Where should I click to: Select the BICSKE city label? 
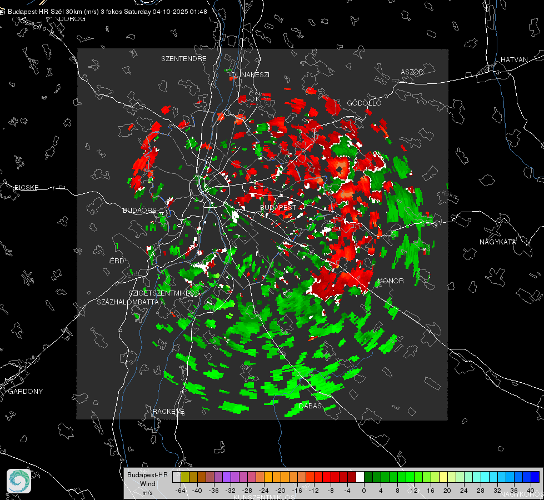pyautogui.click(x=26, y=188)
